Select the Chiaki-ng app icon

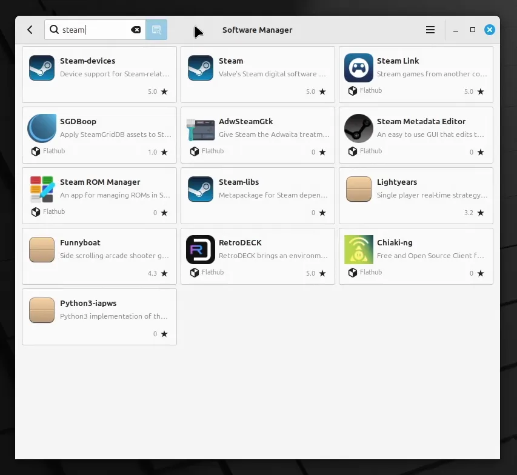358,250
